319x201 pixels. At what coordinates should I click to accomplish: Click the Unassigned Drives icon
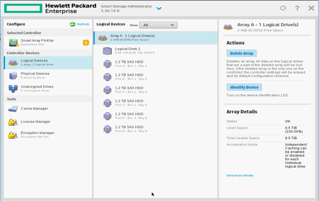[x=13, y=89]
